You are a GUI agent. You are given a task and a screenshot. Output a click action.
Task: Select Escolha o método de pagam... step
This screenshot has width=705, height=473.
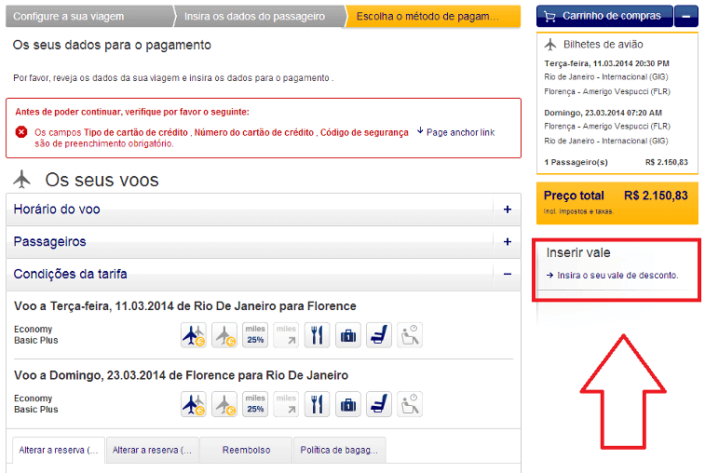point(433,16)
